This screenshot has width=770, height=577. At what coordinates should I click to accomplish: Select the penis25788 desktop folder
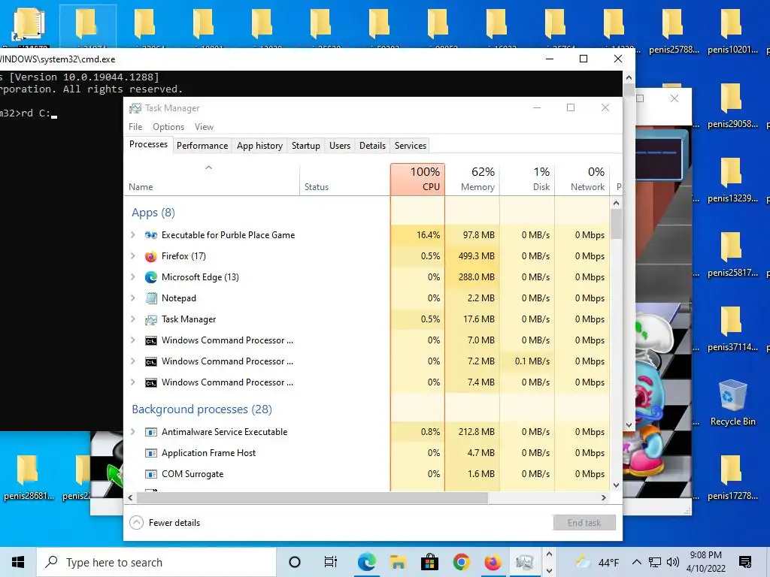pos(673,30)
